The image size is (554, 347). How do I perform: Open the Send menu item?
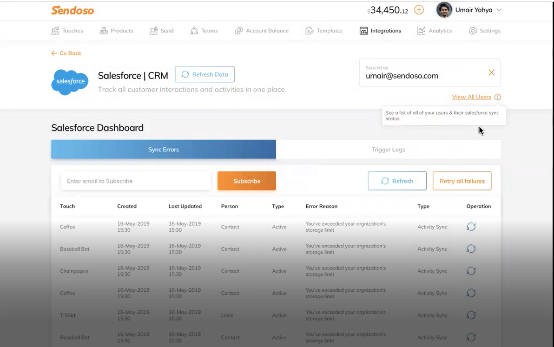click(161, 31)
